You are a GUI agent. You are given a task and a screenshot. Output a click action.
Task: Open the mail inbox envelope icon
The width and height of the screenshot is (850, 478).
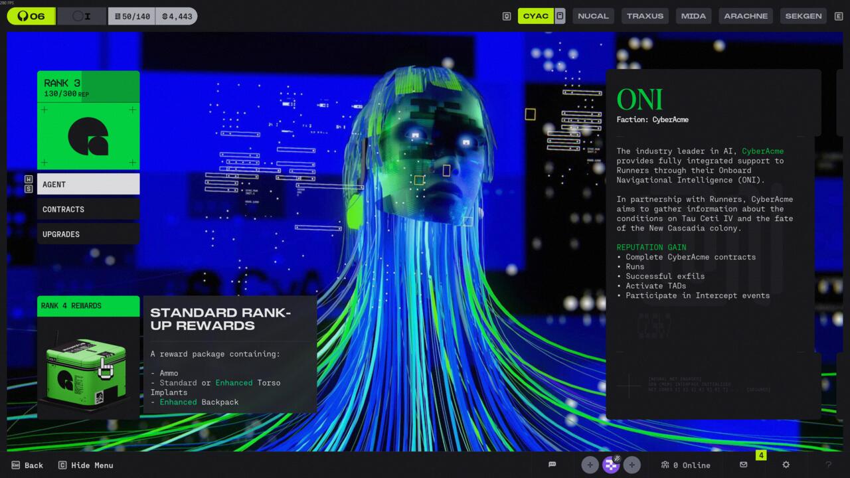743,465
